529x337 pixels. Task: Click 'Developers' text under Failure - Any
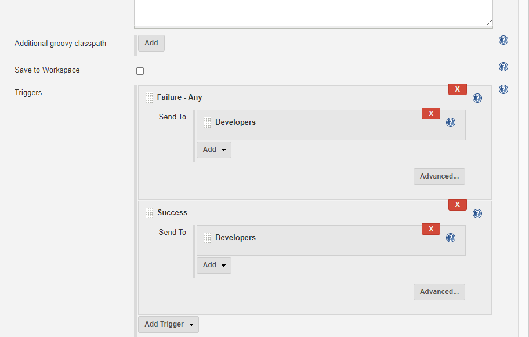[x=235, y=122]
